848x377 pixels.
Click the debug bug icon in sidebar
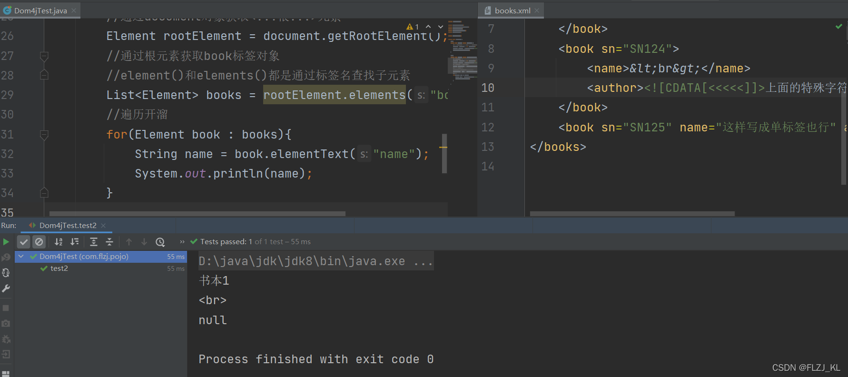pyautogui.click(x=6, y=339)
